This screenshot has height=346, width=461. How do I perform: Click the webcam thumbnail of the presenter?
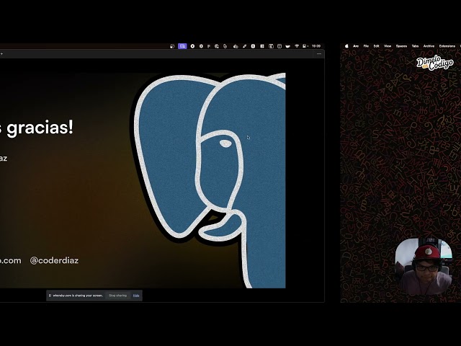pos(424,267)
